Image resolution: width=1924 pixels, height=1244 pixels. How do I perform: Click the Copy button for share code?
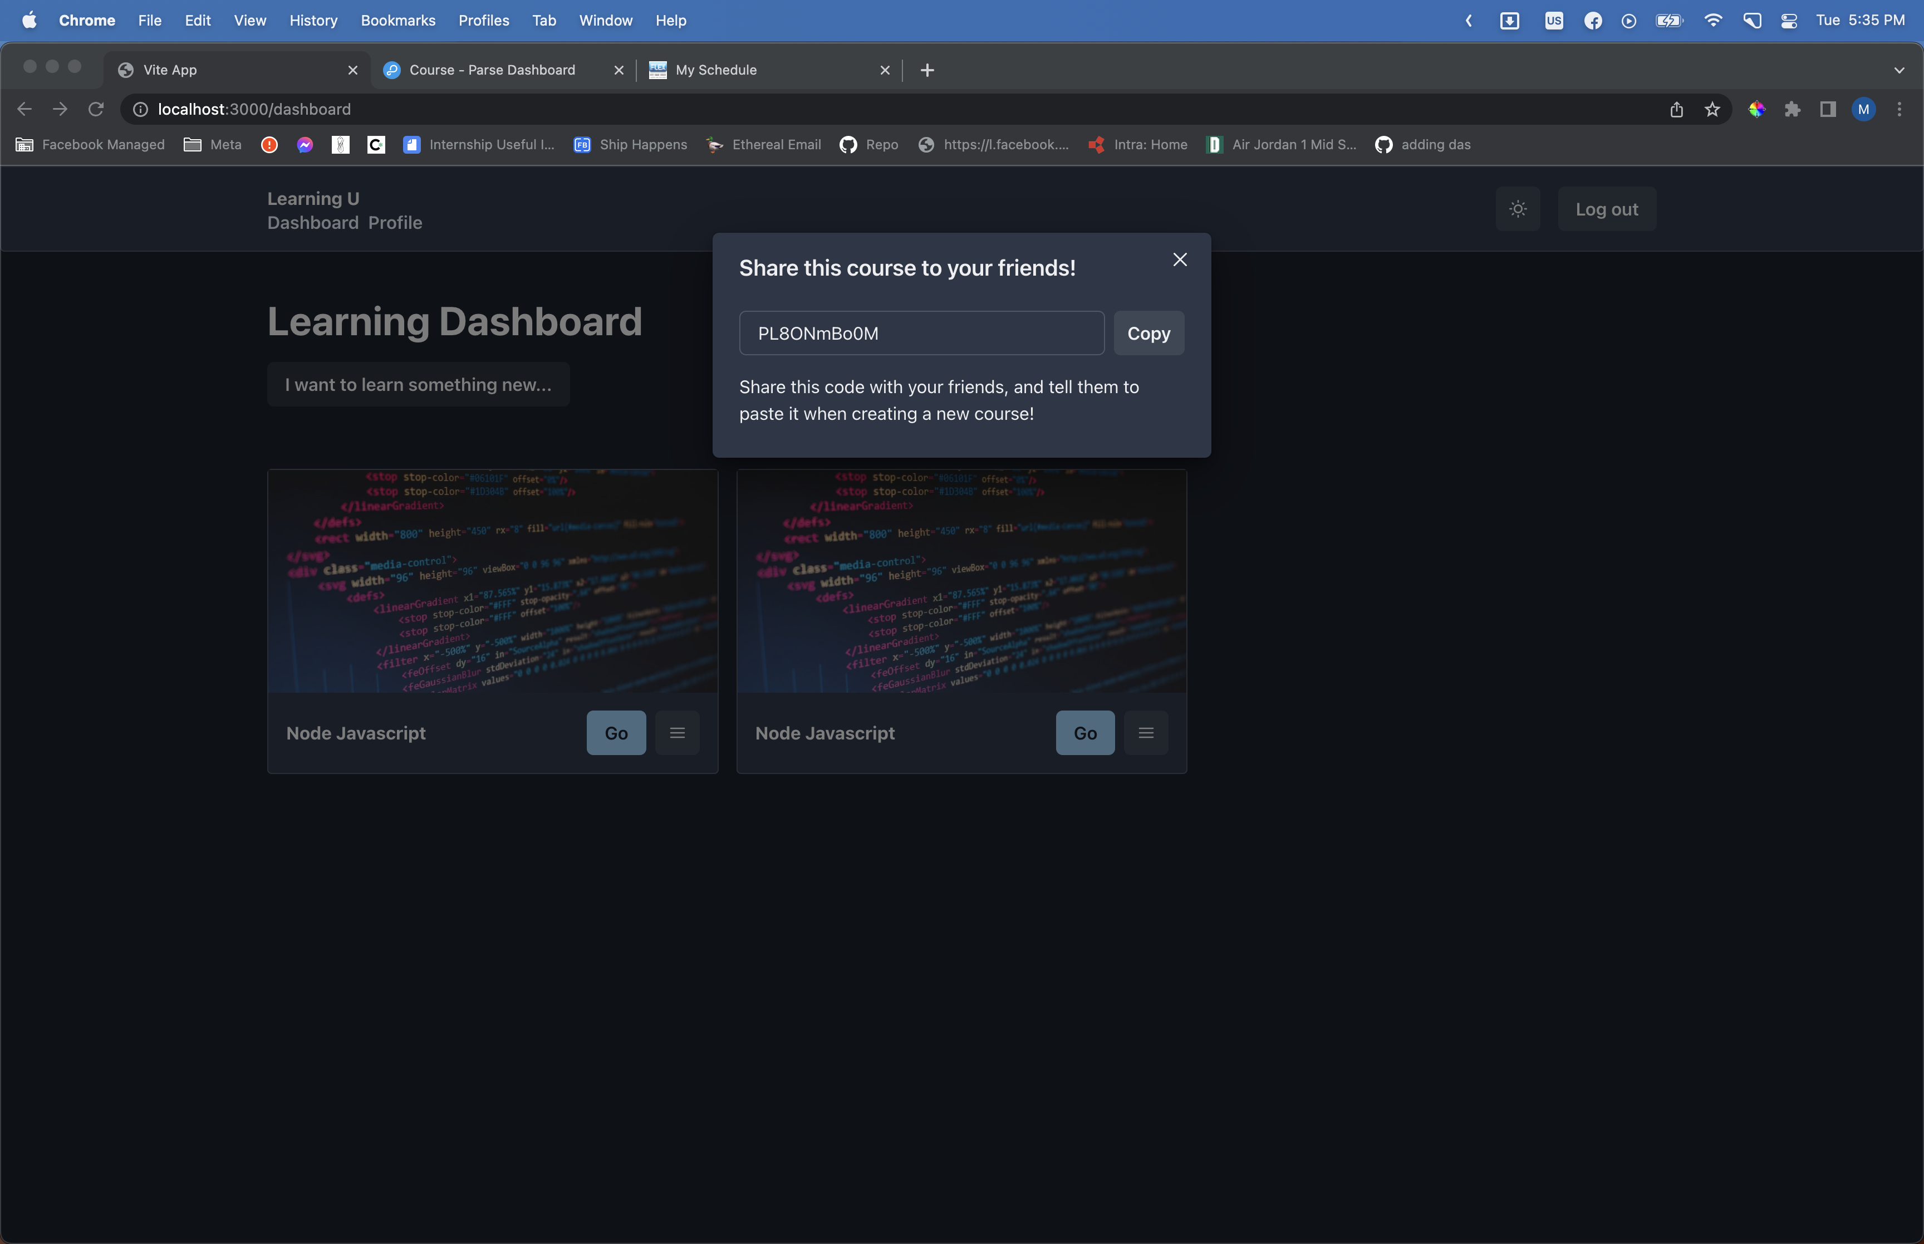(1148, 333)
